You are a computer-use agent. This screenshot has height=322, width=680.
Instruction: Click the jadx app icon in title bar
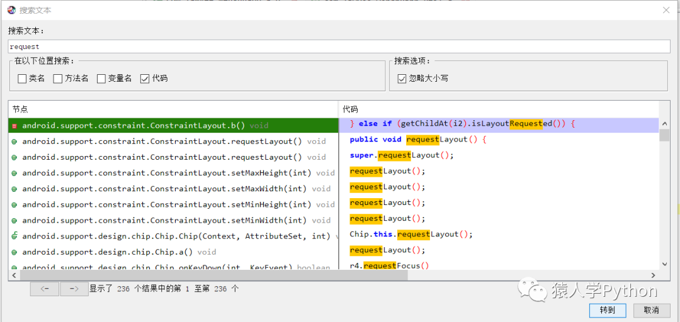coord(12,10)
